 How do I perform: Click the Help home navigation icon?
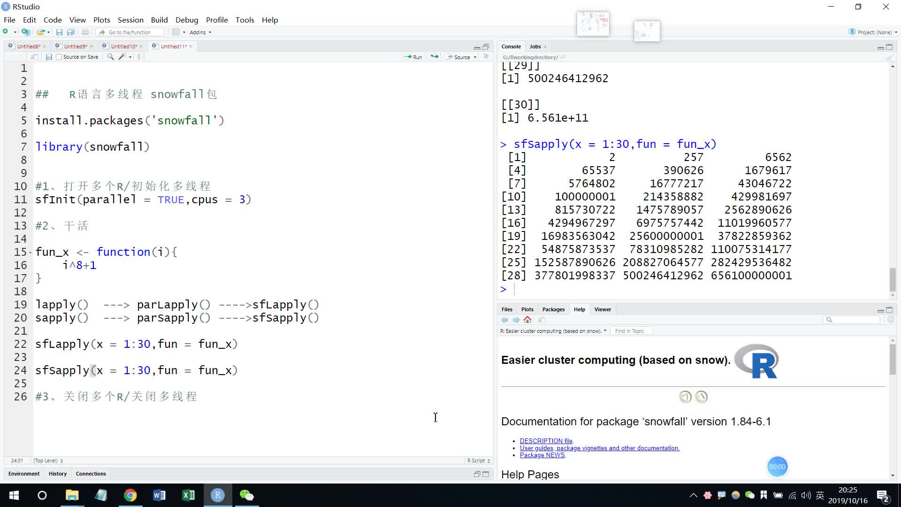[527, 320]
